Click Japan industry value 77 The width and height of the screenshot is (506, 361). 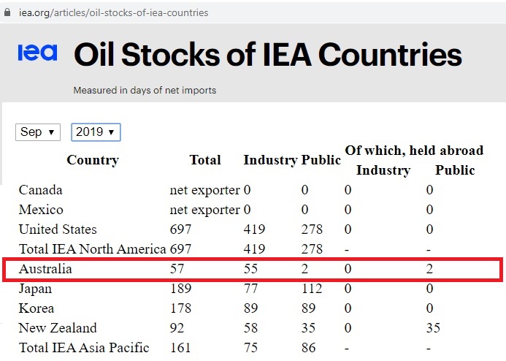[x=250, y=289]
